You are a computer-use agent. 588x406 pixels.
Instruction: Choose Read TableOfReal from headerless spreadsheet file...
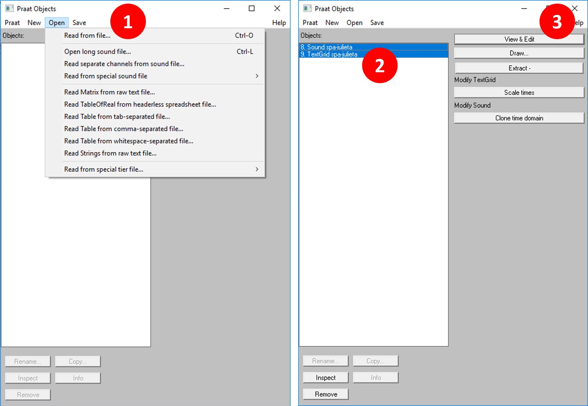tap(155, 104)
